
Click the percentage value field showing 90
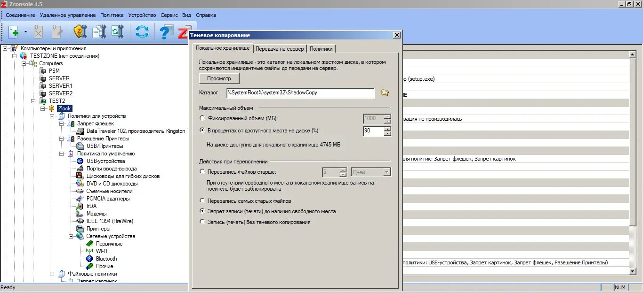pos(374,131)
